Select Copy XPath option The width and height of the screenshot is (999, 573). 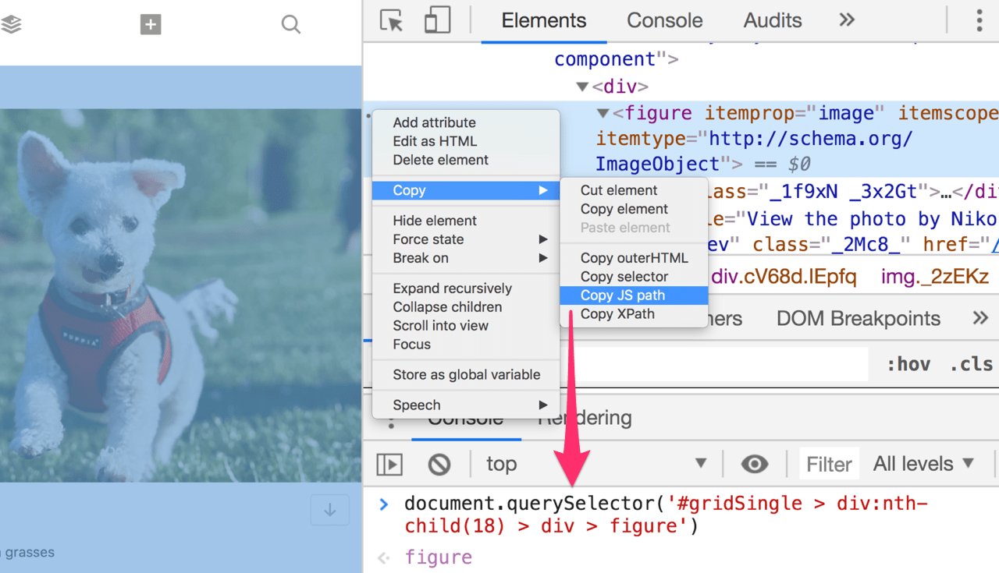pos(617,314)
